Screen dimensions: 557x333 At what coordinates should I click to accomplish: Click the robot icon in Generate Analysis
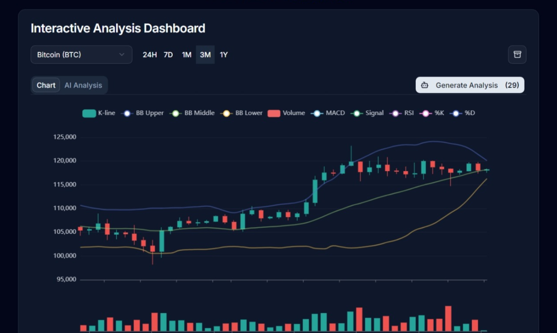[425, 85]
